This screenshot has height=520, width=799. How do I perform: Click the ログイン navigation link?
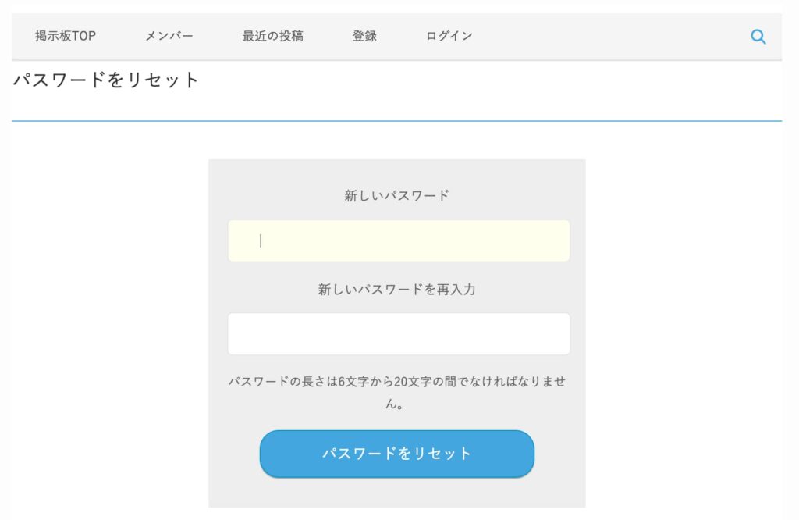[449, 36]
